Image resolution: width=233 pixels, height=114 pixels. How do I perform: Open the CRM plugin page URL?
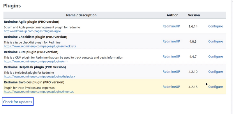(x=36, y=61)
